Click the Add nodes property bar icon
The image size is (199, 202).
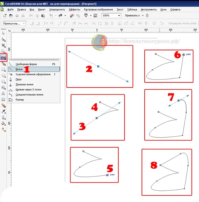[32, 23]
